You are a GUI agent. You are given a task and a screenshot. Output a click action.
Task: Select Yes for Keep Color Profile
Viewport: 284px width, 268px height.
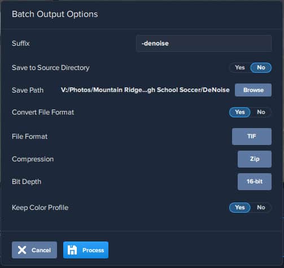point(240,208)
